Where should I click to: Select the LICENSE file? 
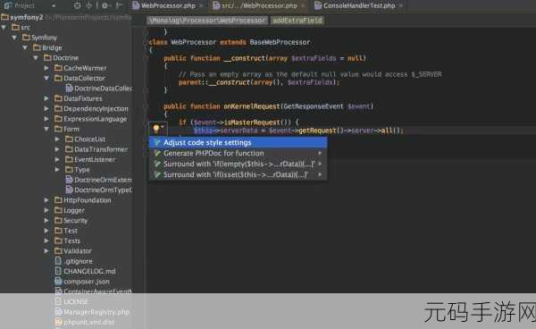coord(76,301)
